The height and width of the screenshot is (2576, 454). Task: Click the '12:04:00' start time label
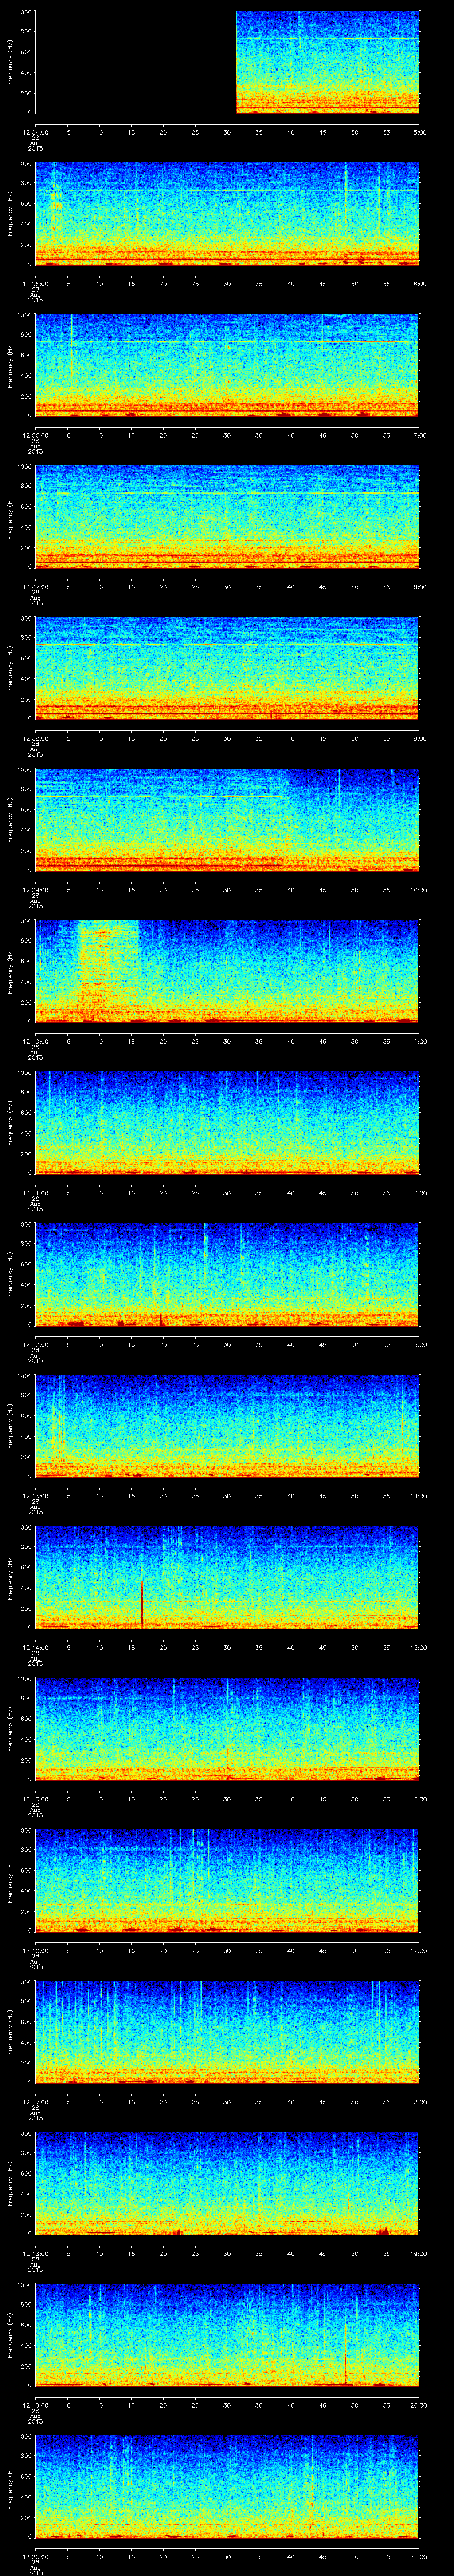pos(35,131)
